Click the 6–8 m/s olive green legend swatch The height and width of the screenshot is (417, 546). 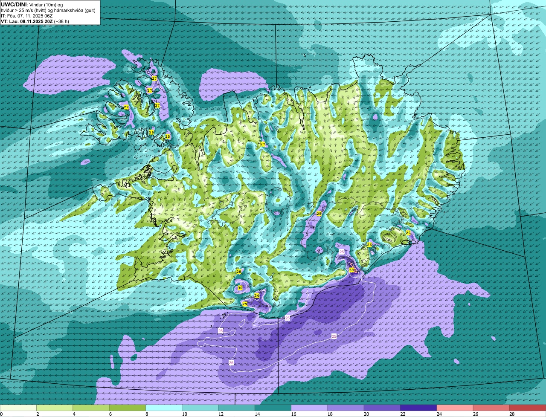(128, 408)
